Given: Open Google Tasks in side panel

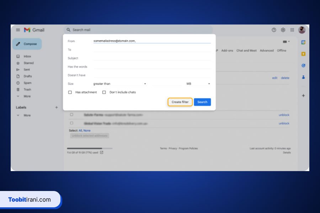Looking at the screenshot, I should pos(303,65).
